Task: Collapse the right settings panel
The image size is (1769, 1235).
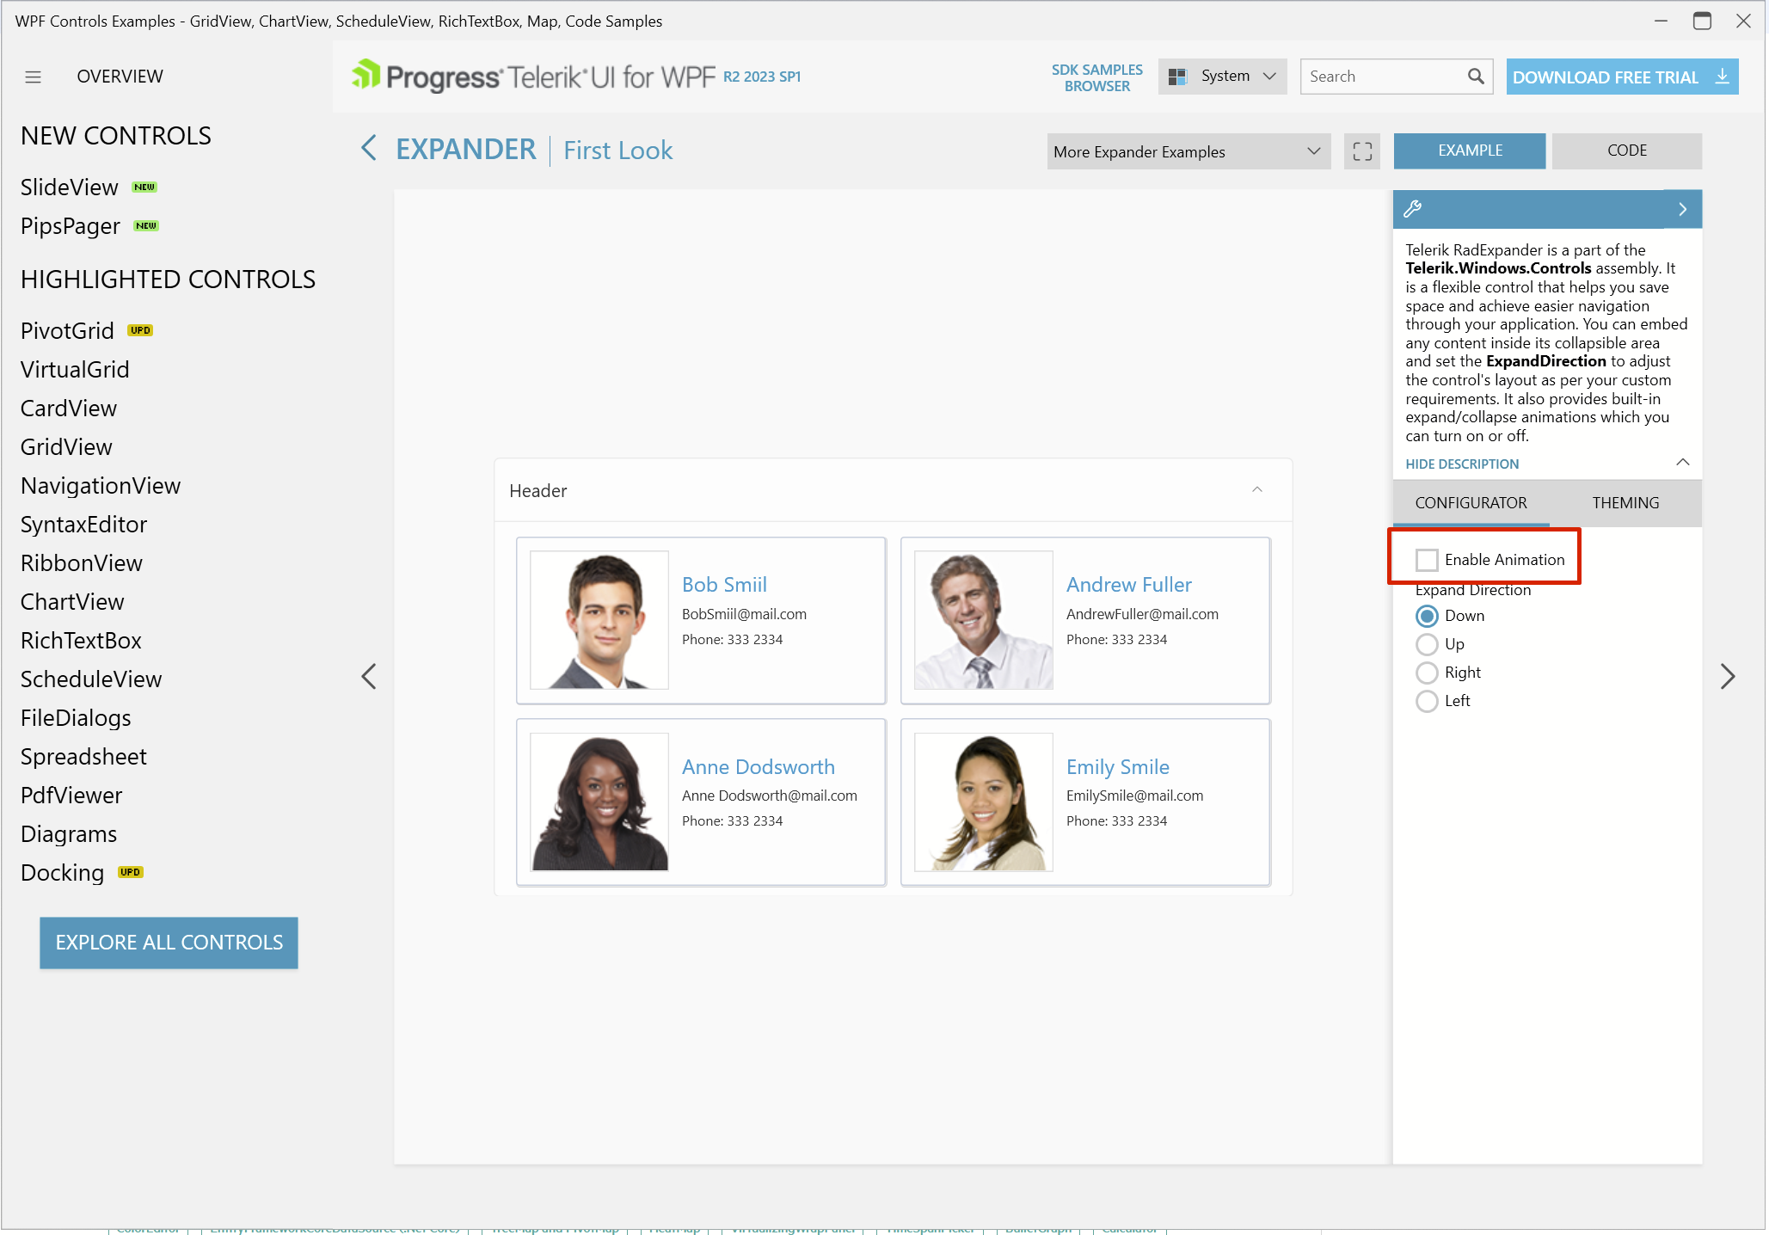Action: tap(1728, 676)
